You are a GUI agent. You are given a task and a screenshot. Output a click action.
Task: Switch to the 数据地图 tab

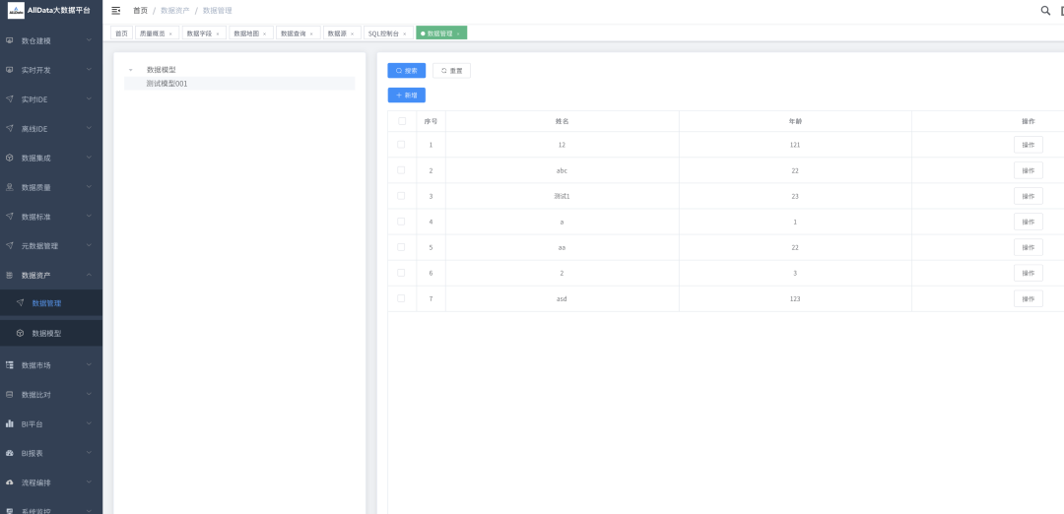click(246, 33)
